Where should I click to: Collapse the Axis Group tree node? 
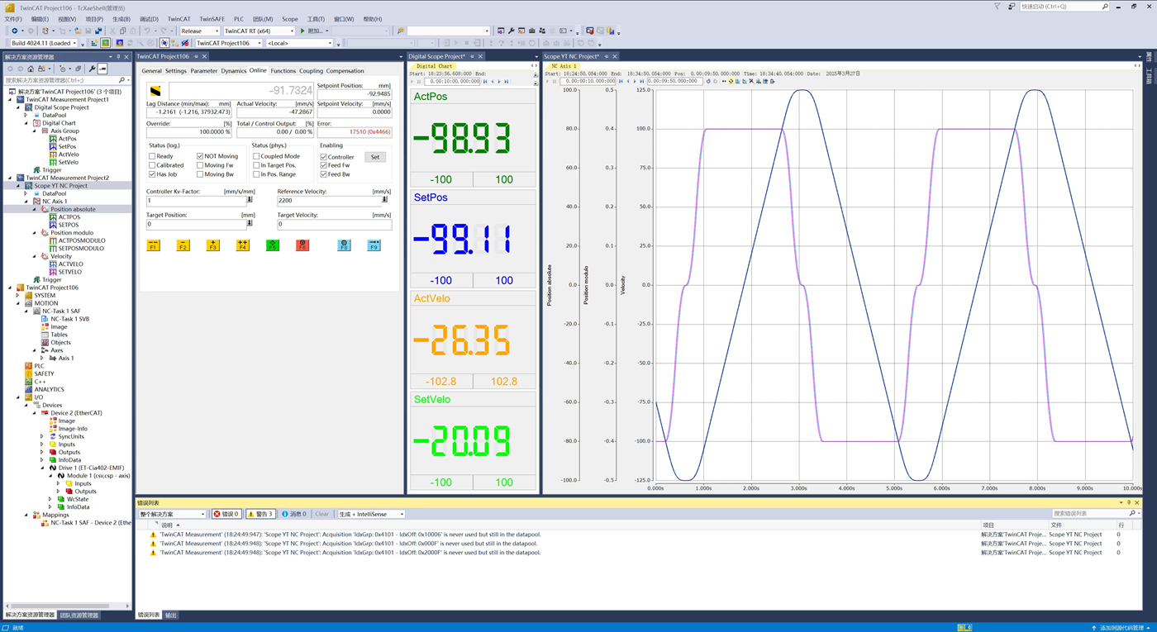tap(35, 131)
